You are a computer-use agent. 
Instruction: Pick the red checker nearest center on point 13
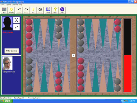[29, 50]
